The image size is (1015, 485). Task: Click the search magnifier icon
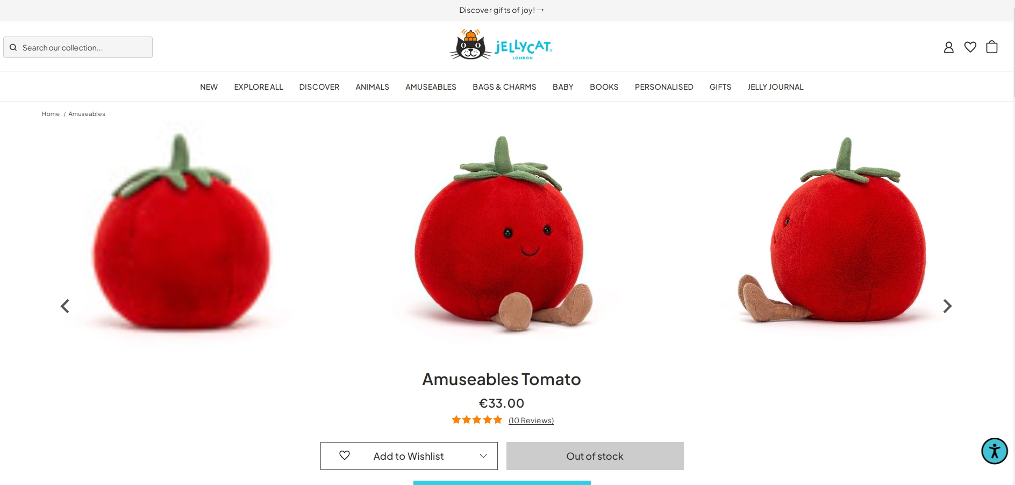pyautogui.click(x=13, y=47)
